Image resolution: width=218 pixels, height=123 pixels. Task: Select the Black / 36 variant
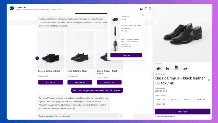click(161, 100)
